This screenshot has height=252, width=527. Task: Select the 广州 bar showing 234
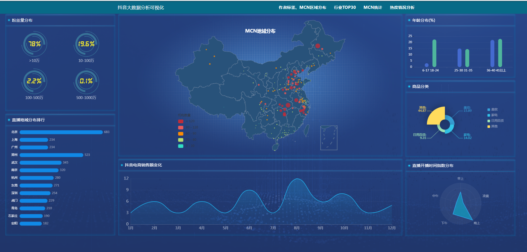coord(34,147)
